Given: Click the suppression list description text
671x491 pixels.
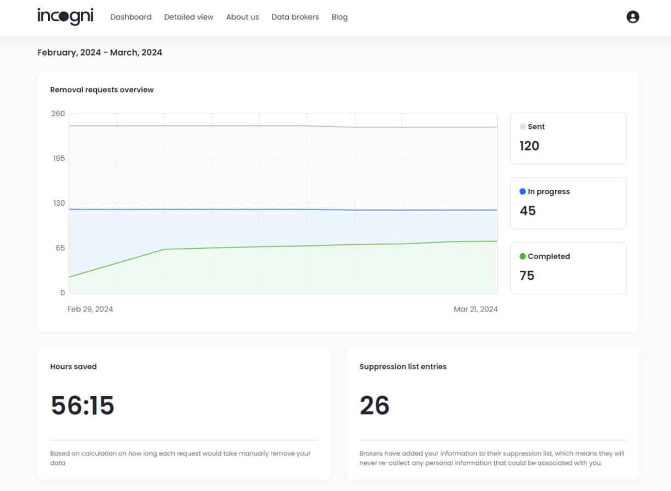Looking at the screenshot, I should tap(492, 458).
